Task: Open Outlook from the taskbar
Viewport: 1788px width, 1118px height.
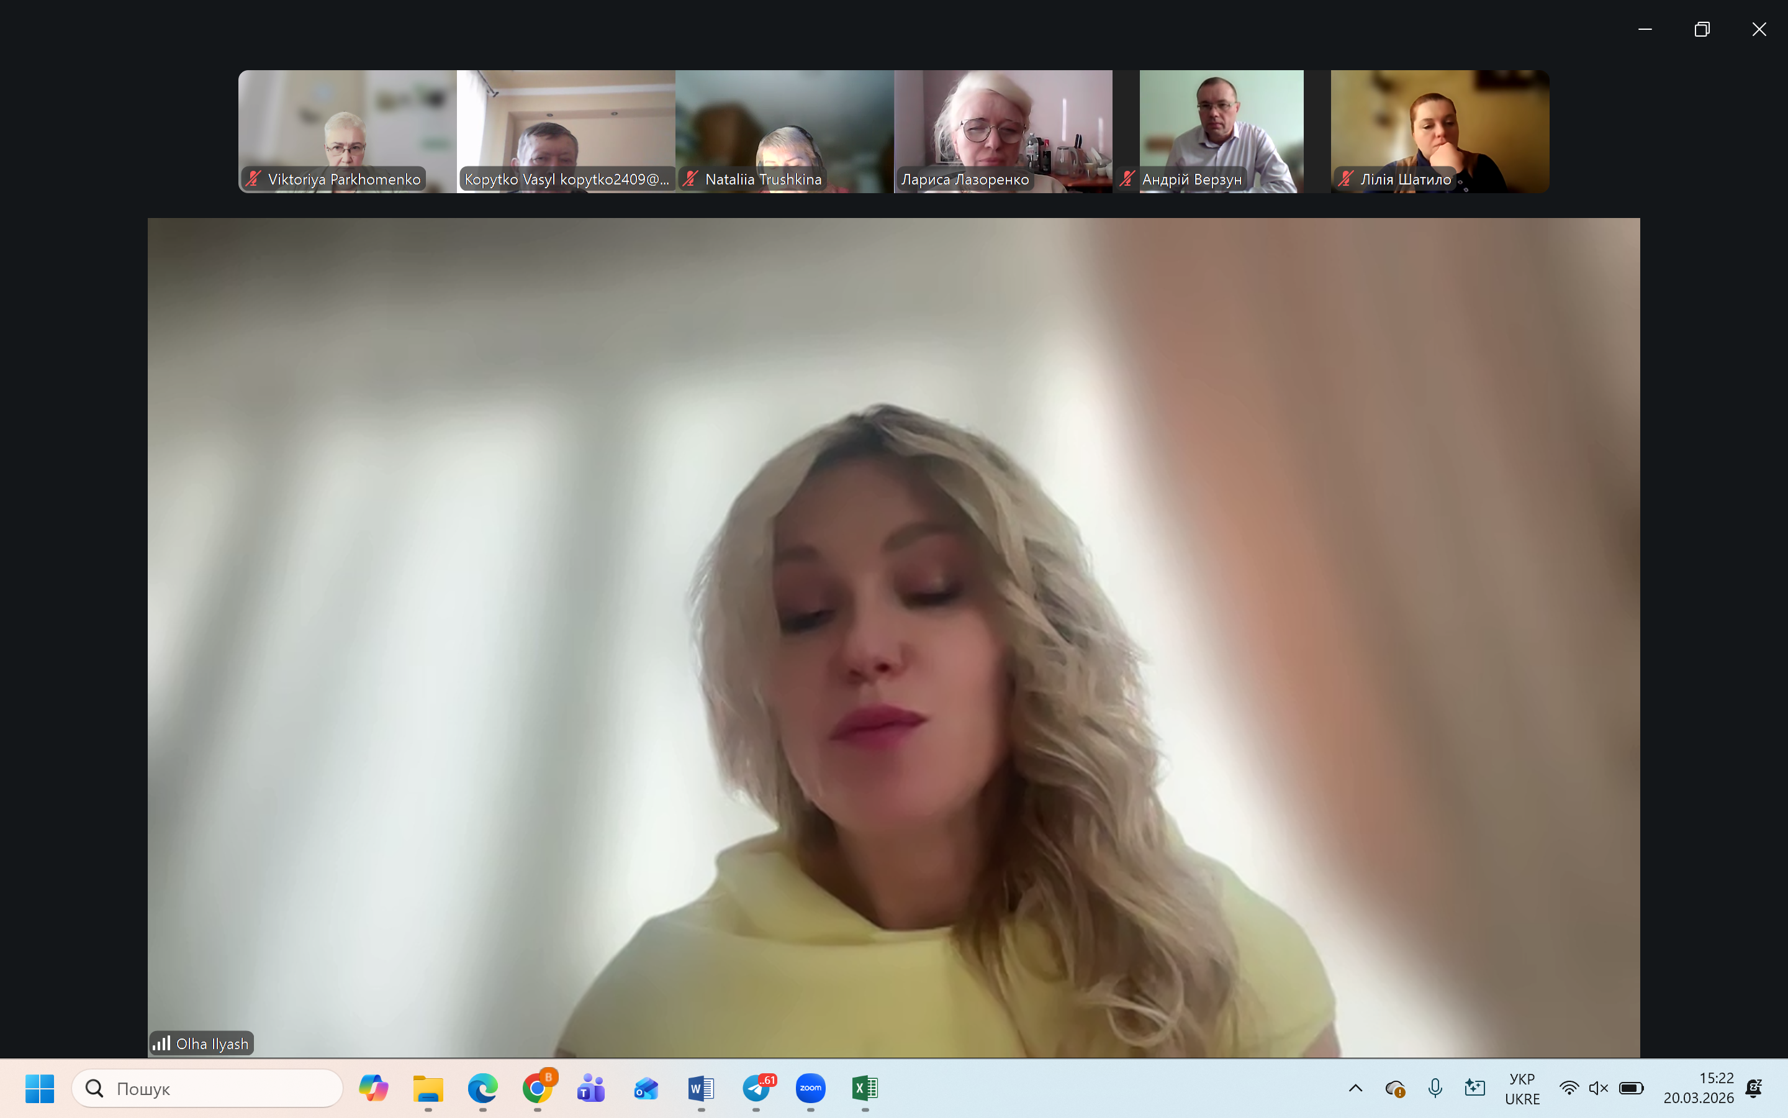Action: coord(646,1088)
